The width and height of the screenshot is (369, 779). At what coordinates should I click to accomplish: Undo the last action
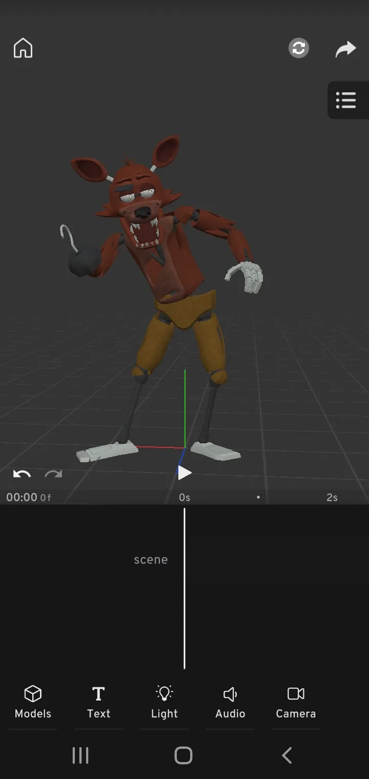tap(22, 474)
